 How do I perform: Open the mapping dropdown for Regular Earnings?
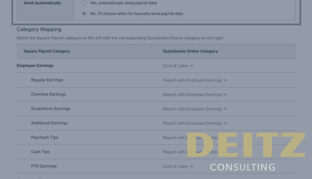pyautogui.click(x=195, y=80)
